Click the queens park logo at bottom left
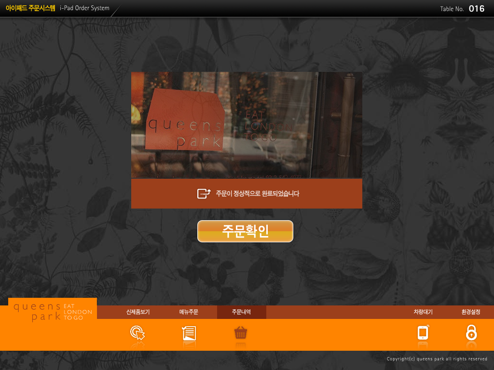494x370 pixels. (53, 312)
